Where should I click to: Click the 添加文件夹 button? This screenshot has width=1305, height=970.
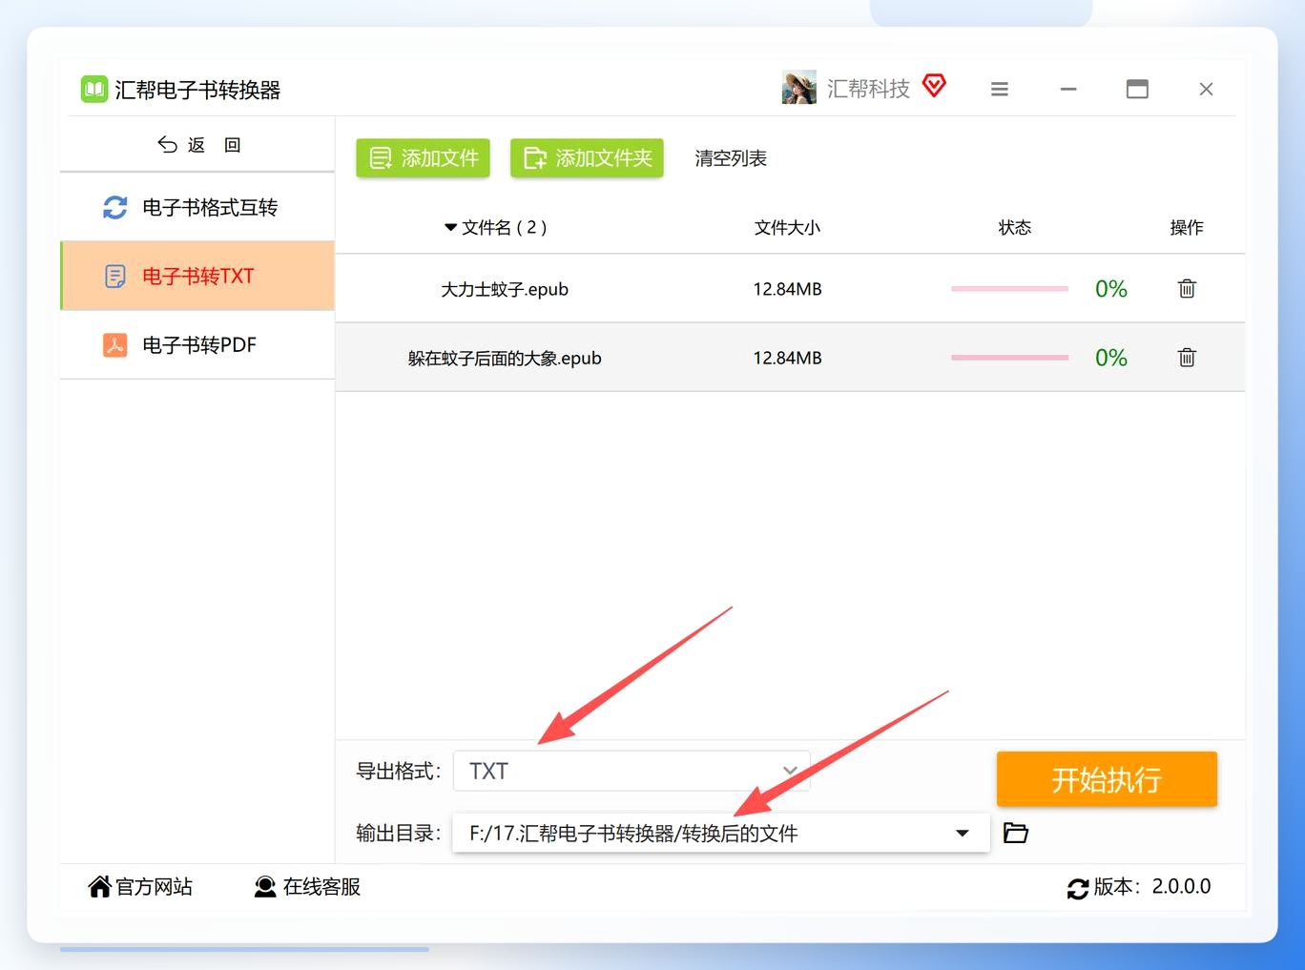point(587,157)
